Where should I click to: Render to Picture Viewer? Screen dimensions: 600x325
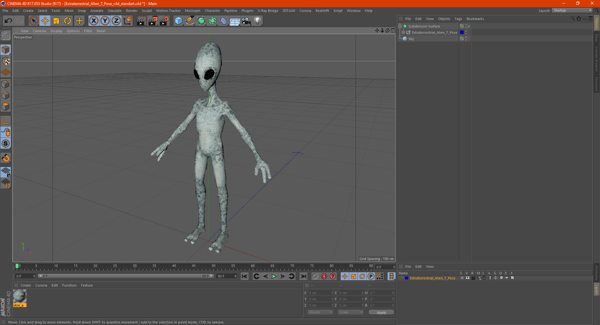point(153,21)
